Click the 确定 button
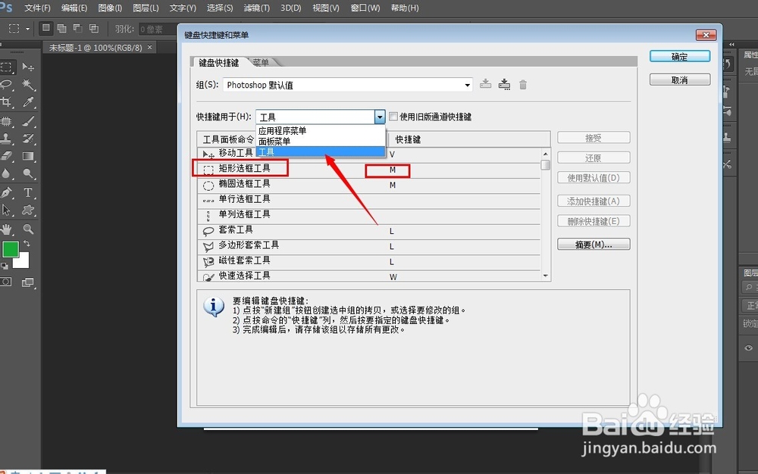 coord(679,56)
